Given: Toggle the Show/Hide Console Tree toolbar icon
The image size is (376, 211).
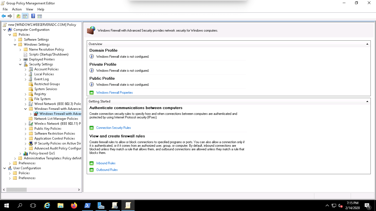Looking at the screenshot, I should [x=25, y=16].
